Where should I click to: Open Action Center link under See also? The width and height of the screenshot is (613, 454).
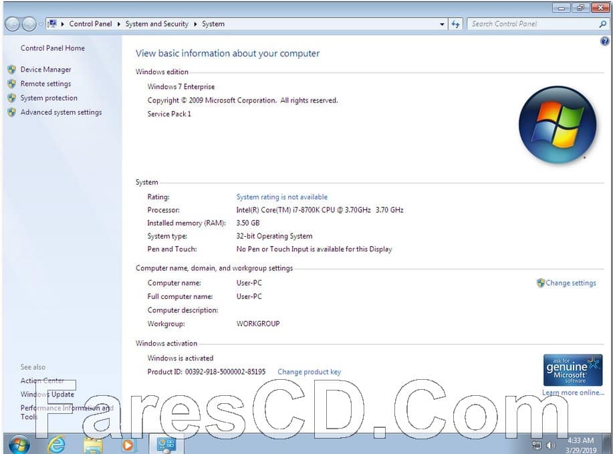pos(42,380)
